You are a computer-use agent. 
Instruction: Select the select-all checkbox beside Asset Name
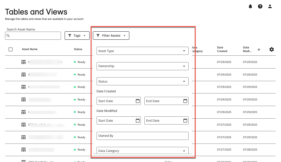(11, 49)
